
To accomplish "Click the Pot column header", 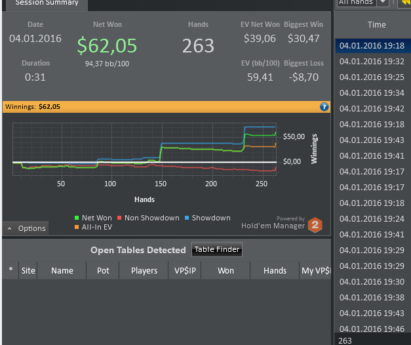I will 103,270.
